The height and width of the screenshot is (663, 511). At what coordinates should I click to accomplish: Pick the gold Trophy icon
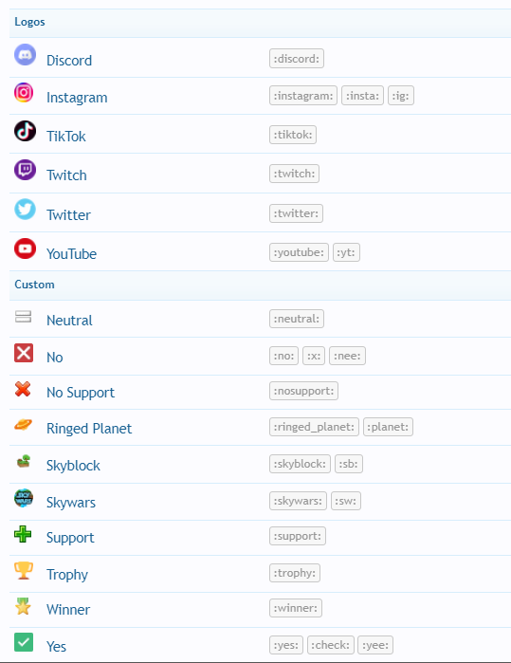[24, 570]
